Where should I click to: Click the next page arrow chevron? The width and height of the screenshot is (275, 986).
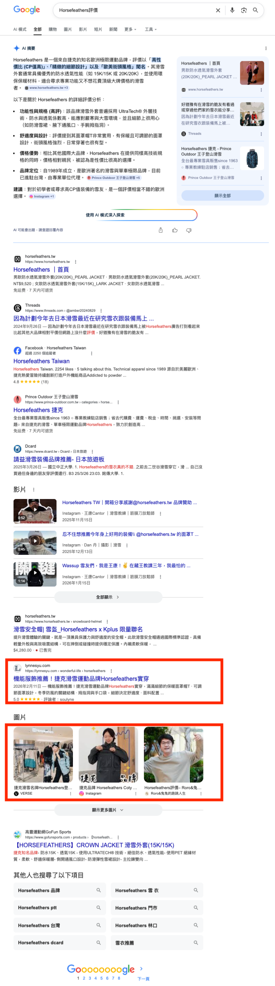pos(141,968)
